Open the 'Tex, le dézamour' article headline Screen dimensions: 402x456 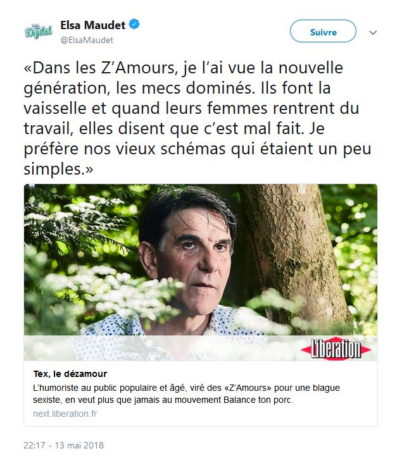[x=70, y=374]
